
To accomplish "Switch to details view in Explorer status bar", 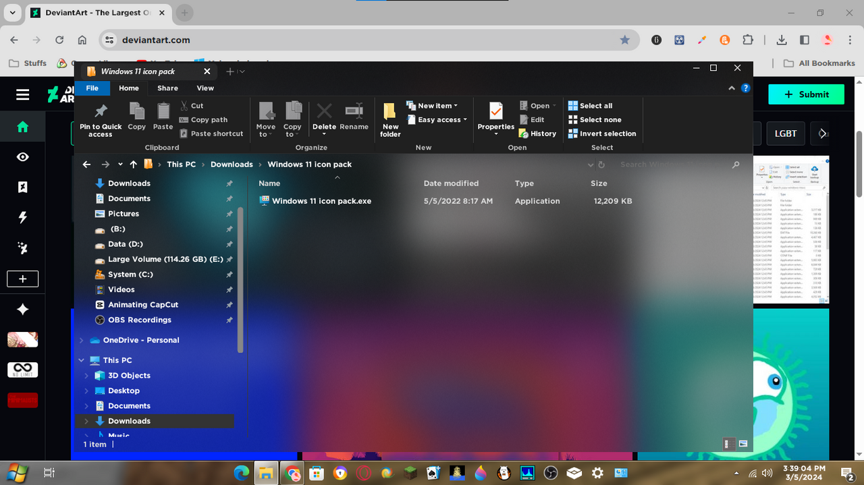I will coord(729,444).
